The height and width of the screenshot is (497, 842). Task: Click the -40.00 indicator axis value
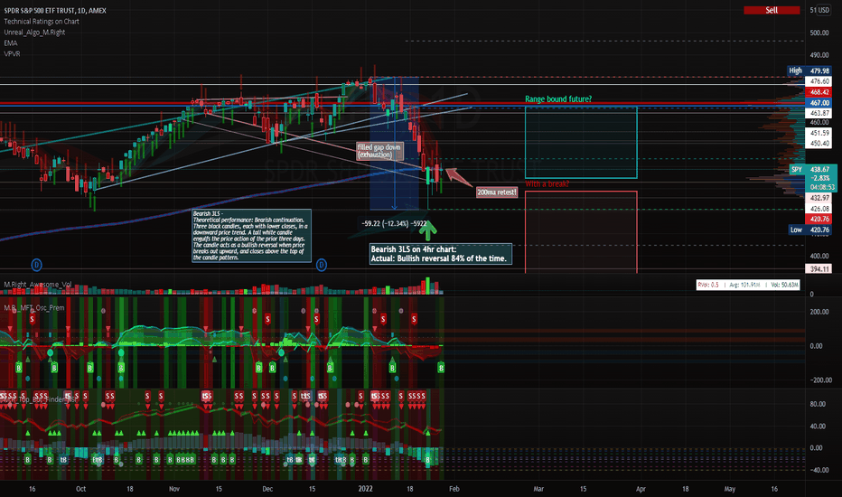tap(818, 470)
